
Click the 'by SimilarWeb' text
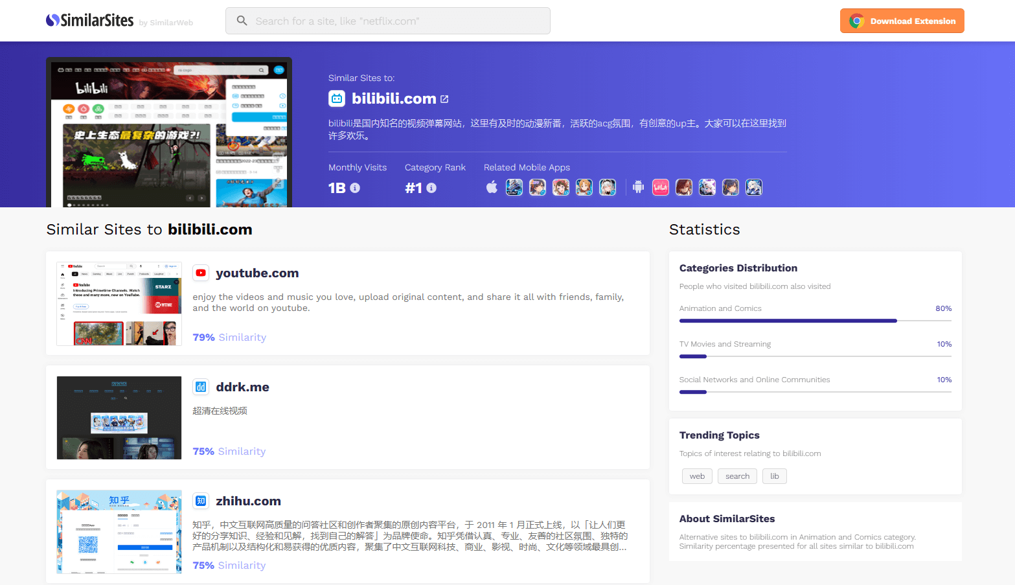click(x=166, y=23)
